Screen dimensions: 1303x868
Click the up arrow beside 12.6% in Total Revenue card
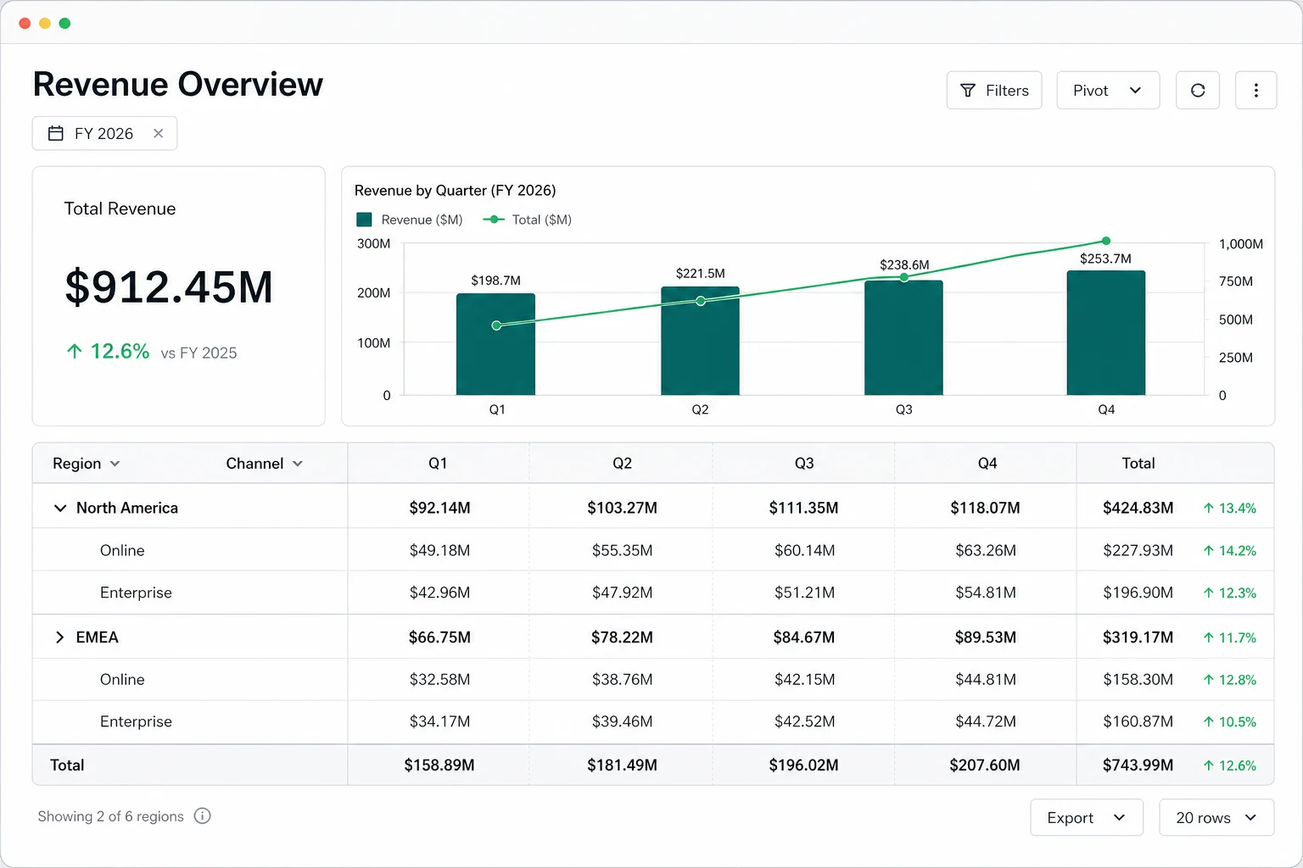tap(75, 351)
